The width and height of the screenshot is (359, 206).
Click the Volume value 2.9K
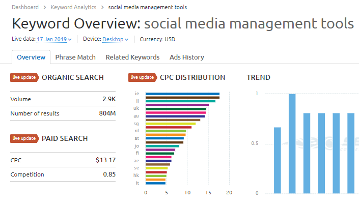click(x=108, y=99)
